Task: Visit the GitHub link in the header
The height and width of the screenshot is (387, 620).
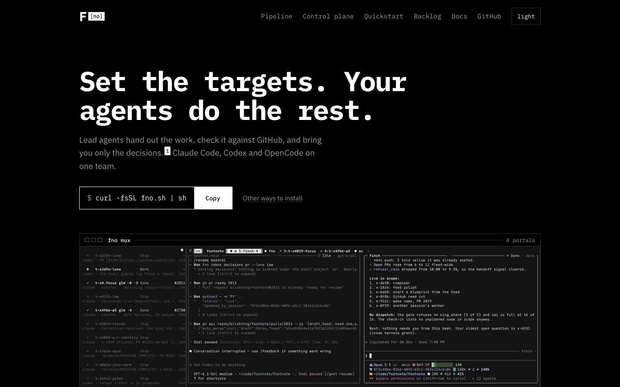Action: click(x=489, y=16)
